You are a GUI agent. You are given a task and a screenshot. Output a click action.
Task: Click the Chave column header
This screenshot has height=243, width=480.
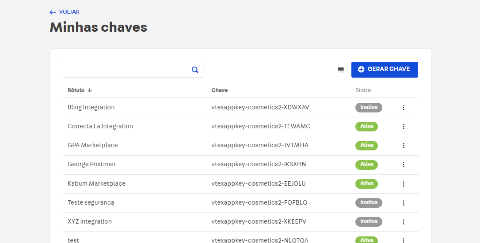[x=220, y=90]
